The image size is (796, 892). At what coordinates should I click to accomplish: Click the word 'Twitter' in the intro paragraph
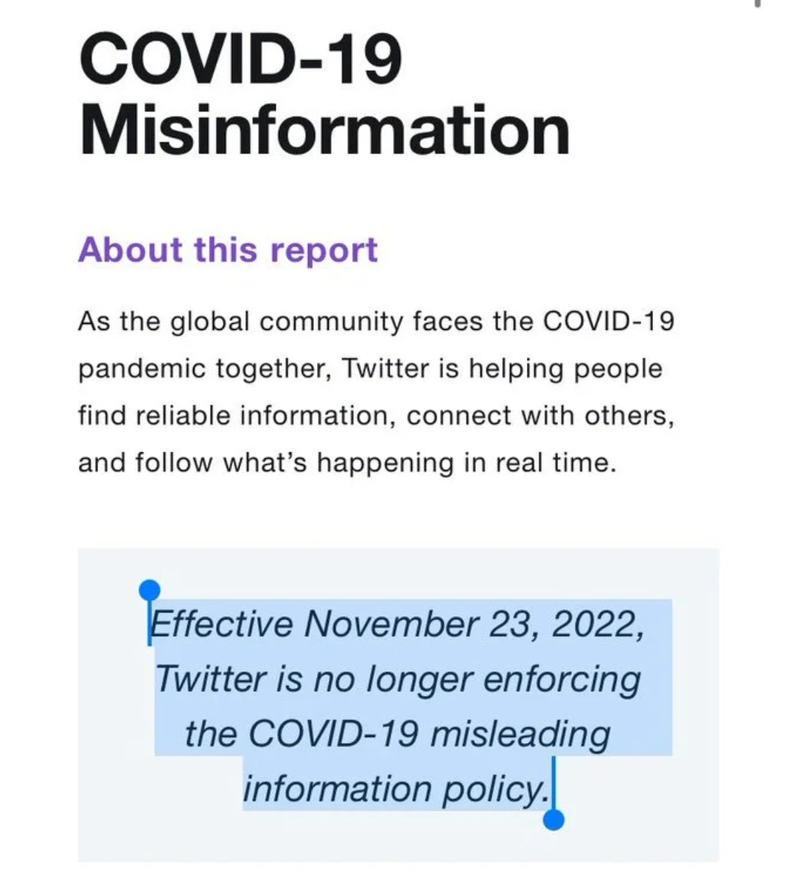(x=388, y=368)
